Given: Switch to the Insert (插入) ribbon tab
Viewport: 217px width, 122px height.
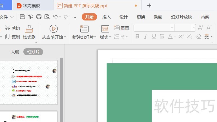Looking at the screenshot, I should coord(106,17).
